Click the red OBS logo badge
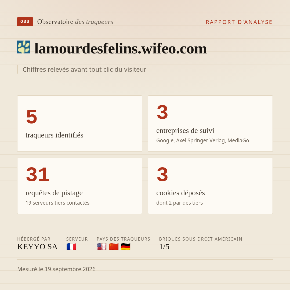Image resolution: width=290 pixels, height=290 pixels. pyautogui.click(x=25, y=22)
